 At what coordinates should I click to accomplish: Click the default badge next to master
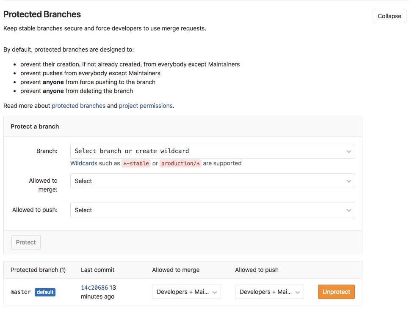pyautogui.click(x=45, y=292)
